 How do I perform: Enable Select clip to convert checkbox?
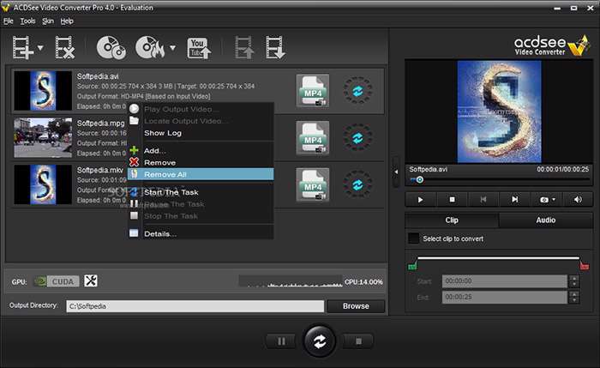point(413,238)
